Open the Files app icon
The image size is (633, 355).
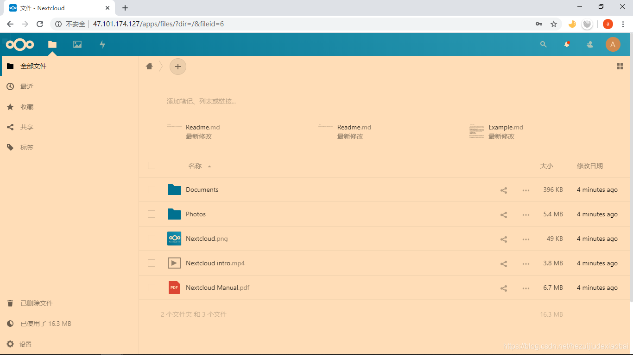(52, 44)
